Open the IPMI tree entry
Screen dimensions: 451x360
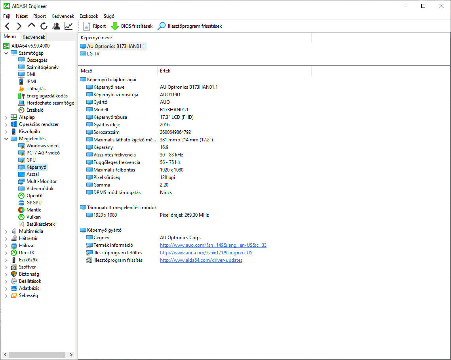[31, 82]
